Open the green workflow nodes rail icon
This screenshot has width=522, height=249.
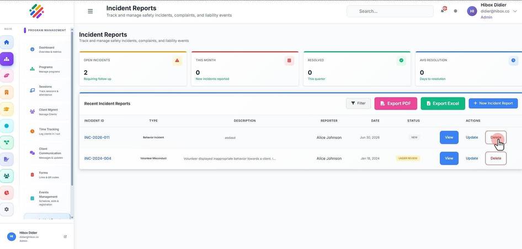(7, 143)
